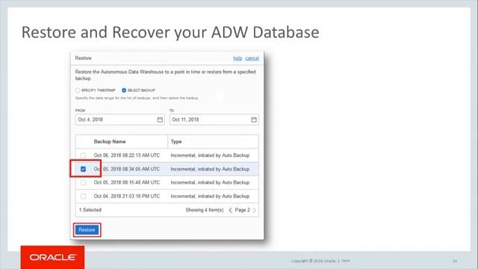Click the text Oct 05, 2018 08:15:40 AM UTC
The height and width of the screenshot is (269, 478).
127,182
